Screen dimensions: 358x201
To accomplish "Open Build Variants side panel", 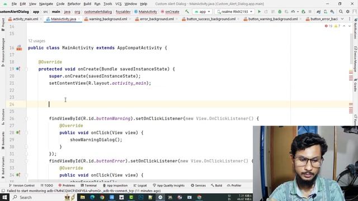I will tap(3, 167).
